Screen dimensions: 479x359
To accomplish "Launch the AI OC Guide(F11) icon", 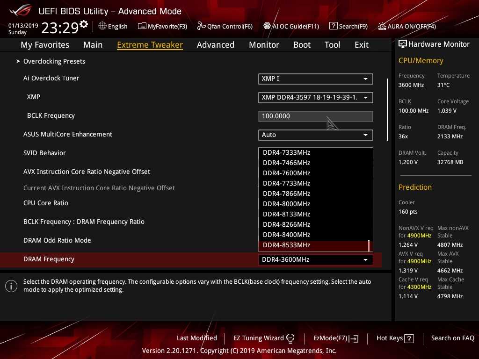I will [x=267, y=26].
